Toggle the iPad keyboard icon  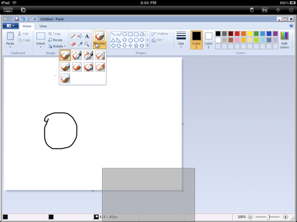tap(8, 10)
